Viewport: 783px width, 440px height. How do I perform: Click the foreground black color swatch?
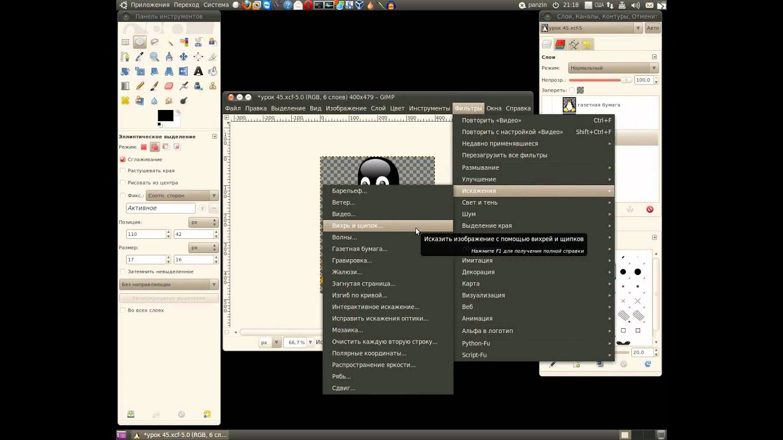[165, 116]
